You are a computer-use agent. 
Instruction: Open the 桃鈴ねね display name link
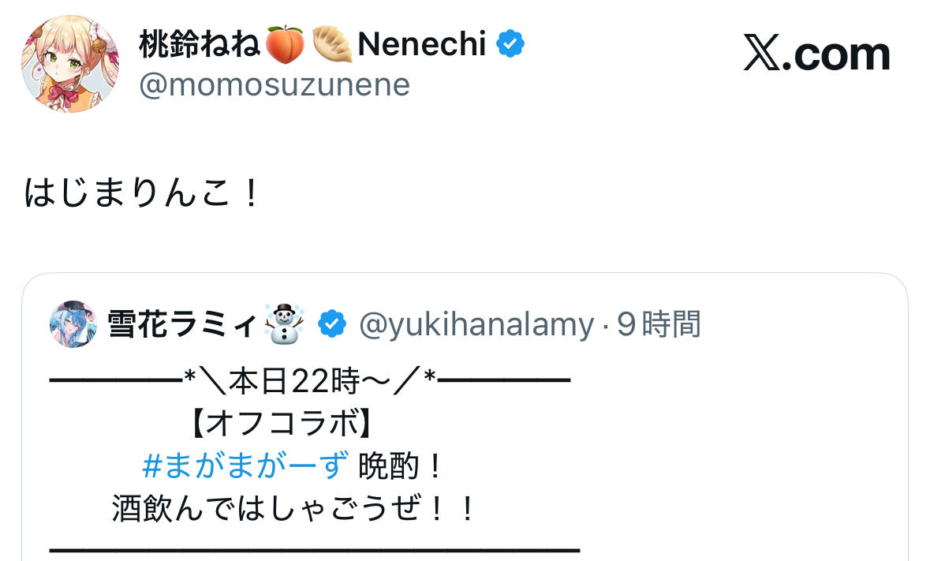click(200, 45)
